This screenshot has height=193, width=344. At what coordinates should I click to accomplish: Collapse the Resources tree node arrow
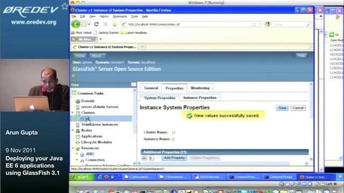coord(73,148)
